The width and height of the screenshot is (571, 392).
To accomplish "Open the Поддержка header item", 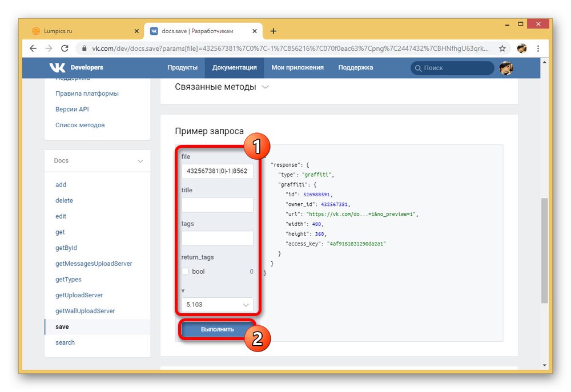I will pos(355,68).
